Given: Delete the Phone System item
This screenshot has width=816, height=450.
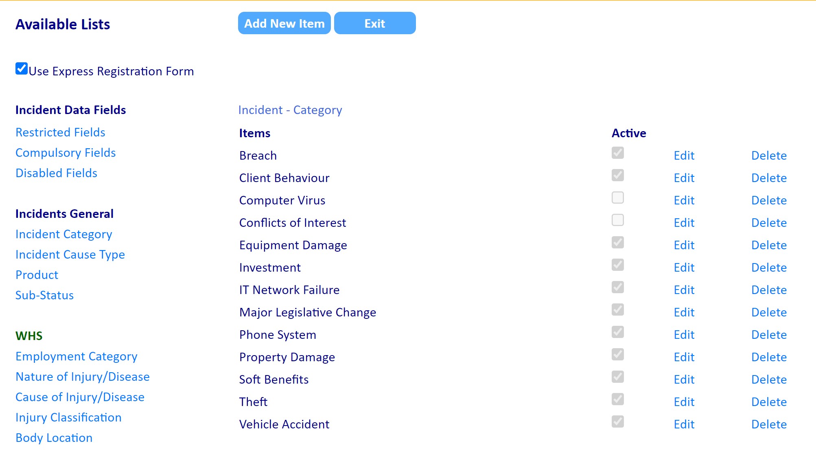Looking at the screenshot, I should point(769,335).
